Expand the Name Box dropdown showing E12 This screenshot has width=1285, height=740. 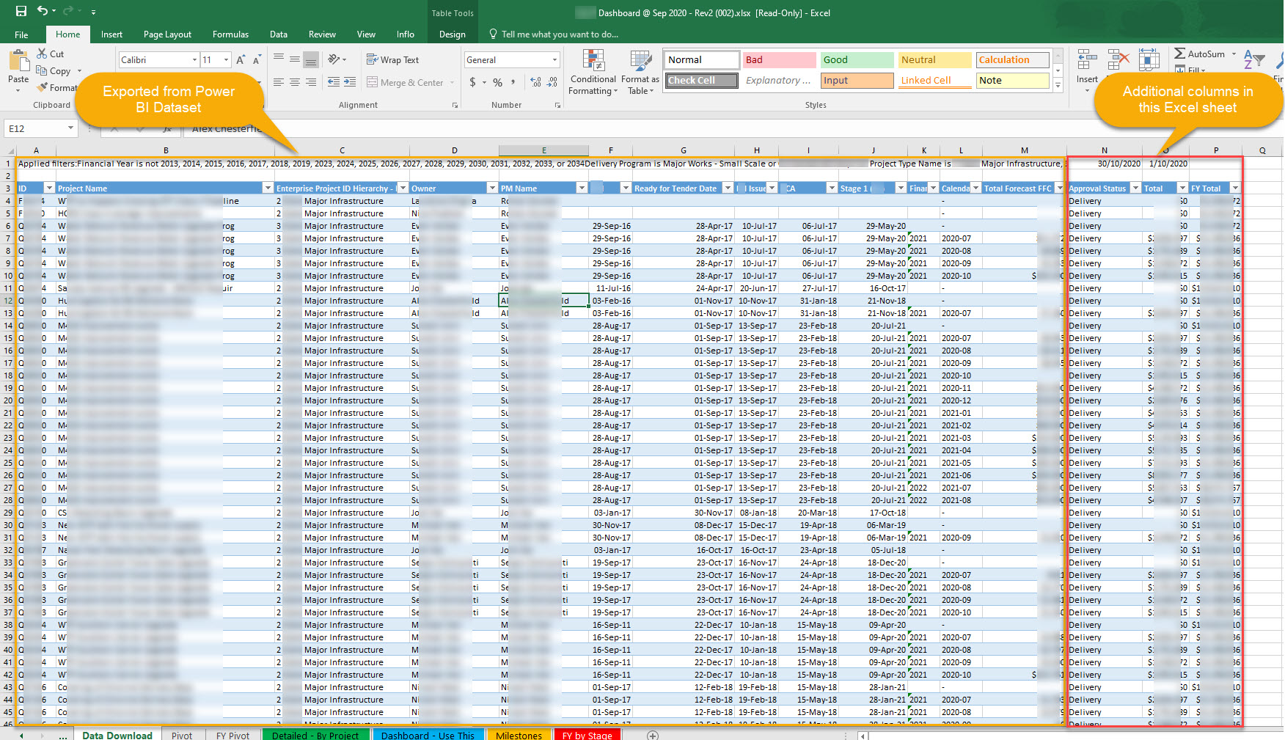70,128
